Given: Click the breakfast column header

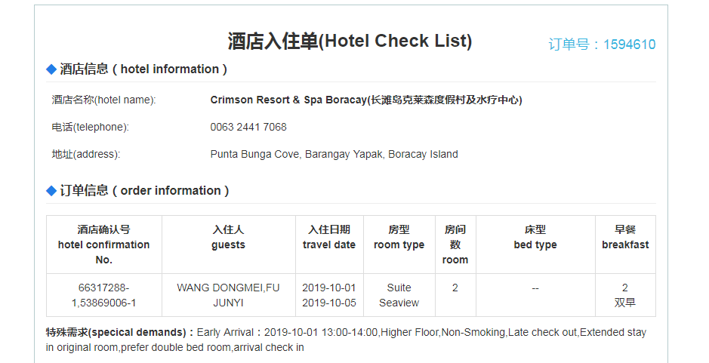Looking at the screenshot, I should (624, 237).
